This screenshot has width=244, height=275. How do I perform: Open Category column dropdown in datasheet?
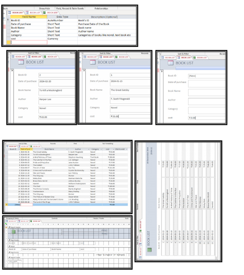click(101, 149)
